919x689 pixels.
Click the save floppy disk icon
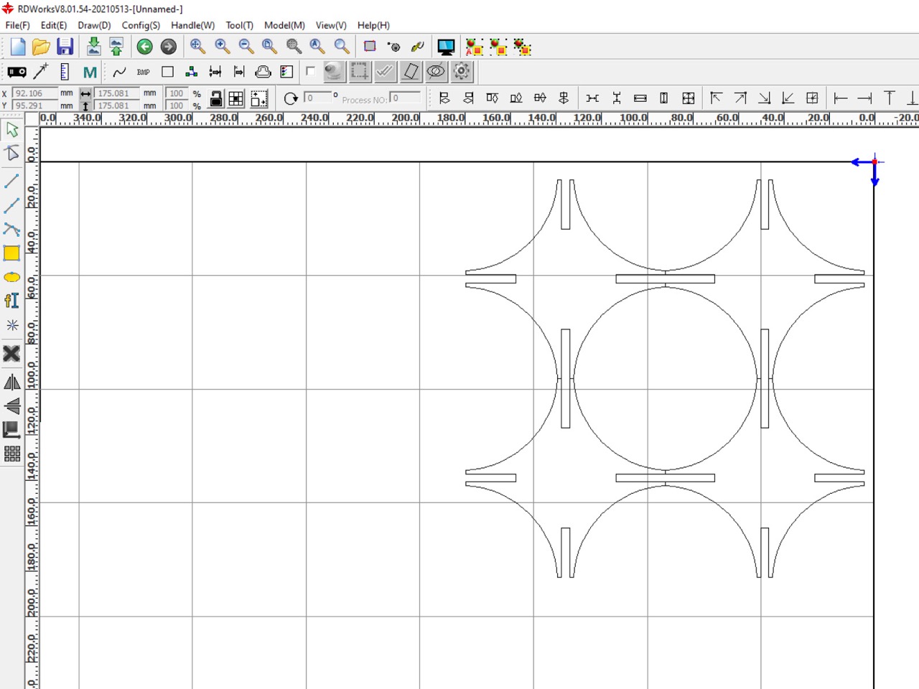pyautogui.click(x=65, y=47)
